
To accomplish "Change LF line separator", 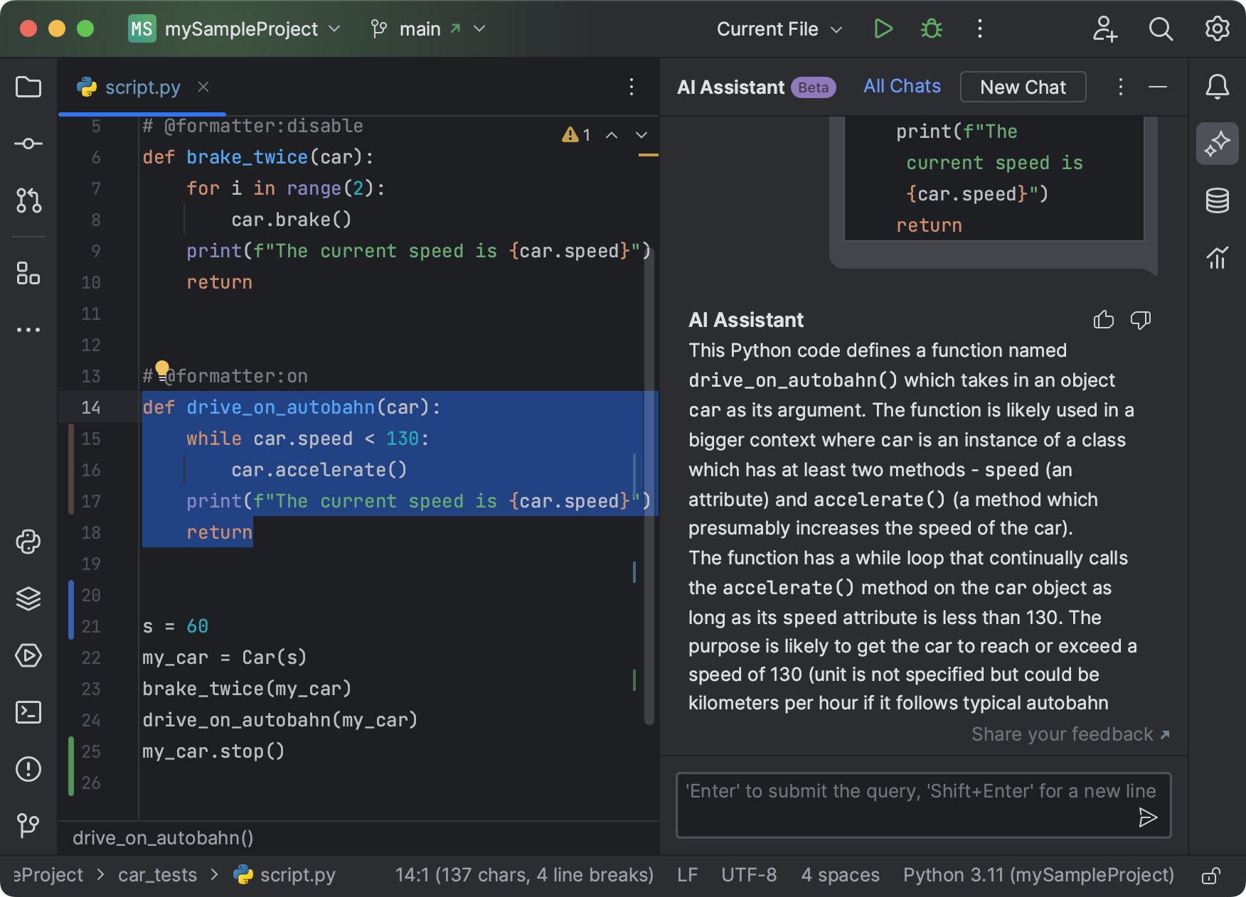I will (x=687, y=875).
